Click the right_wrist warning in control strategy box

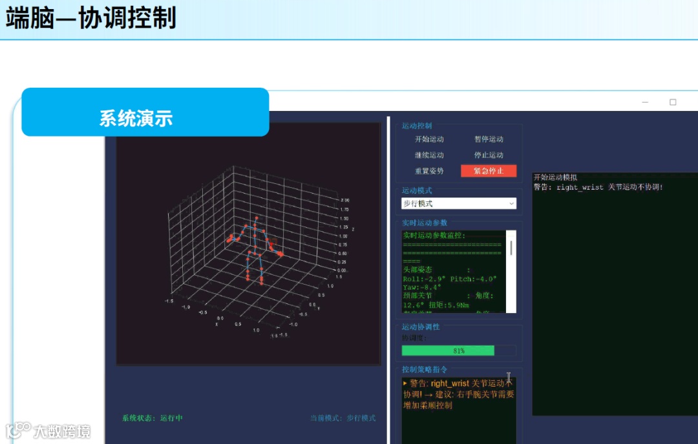click(458, 394)
